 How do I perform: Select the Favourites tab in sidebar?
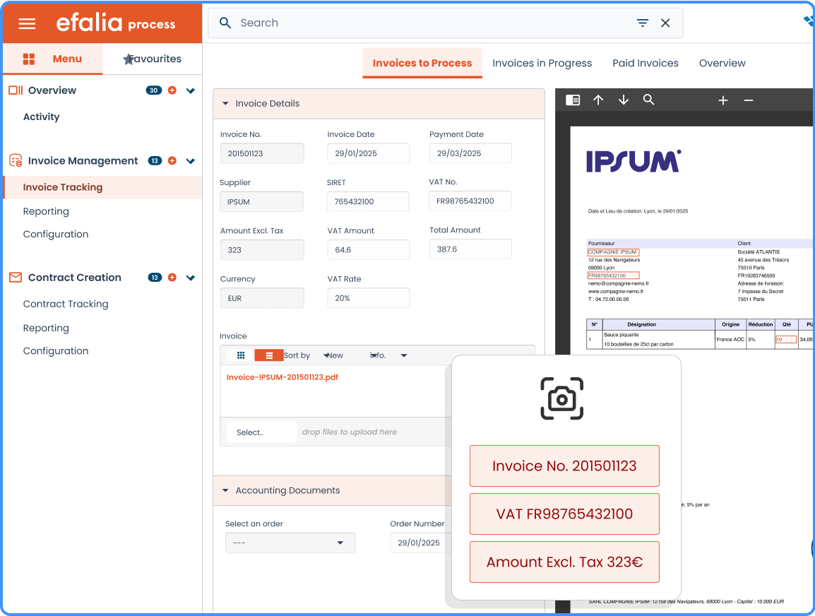pyautogui.click(x=153, y=59)
